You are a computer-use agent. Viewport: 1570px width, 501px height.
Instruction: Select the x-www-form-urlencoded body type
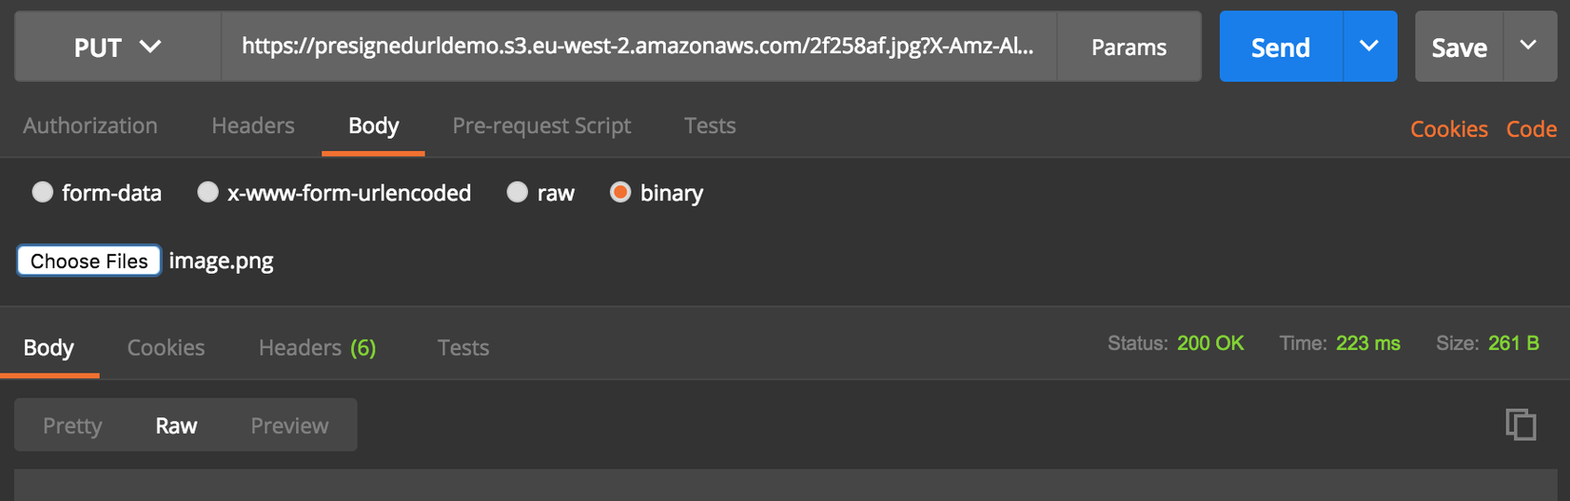(x=207, y=193)
